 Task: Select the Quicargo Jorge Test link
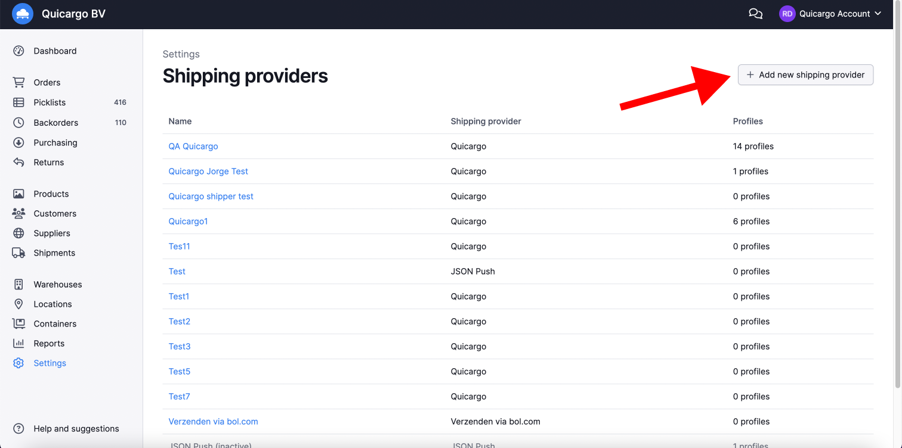tap(208, 172)
